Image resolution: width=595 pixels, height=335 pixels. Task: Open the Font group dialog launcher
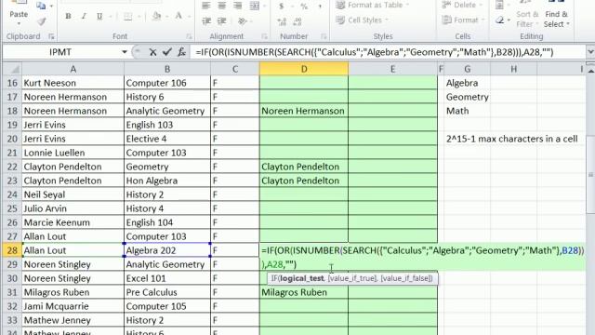pyautogui.click(x=189, y=36)
